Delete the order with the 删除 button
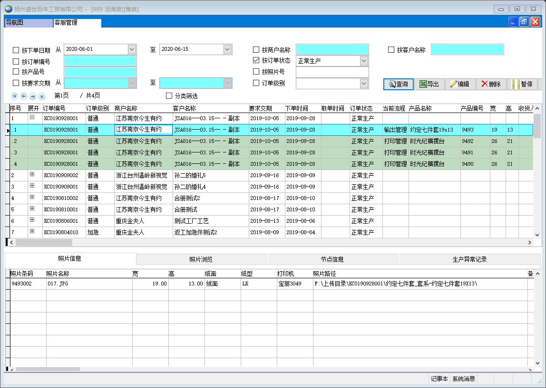 coord(491,84)
